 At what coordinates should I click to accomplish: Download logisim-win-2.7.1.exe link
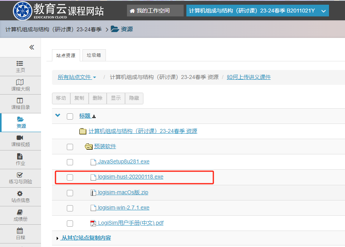(x=123, y=208)
